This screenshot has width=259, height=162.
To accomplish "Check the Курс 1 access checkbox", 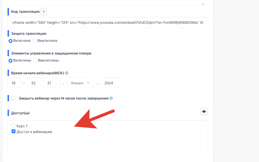I will click(x=14, y=125).
